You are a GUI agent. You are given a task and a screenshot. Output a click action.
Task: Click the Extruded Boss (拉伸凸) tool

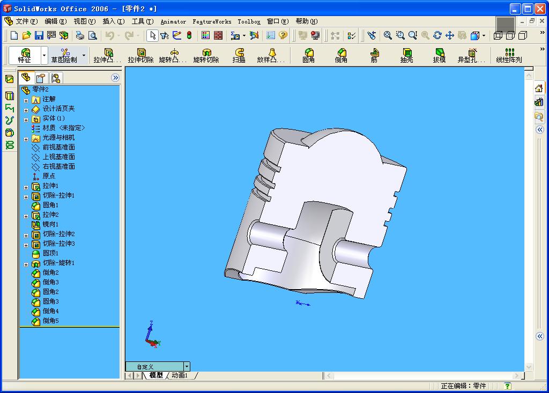click(107, 56)
